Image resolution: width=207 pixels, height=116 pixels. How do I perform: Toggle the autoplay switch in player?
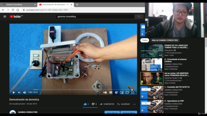[105, 92]
